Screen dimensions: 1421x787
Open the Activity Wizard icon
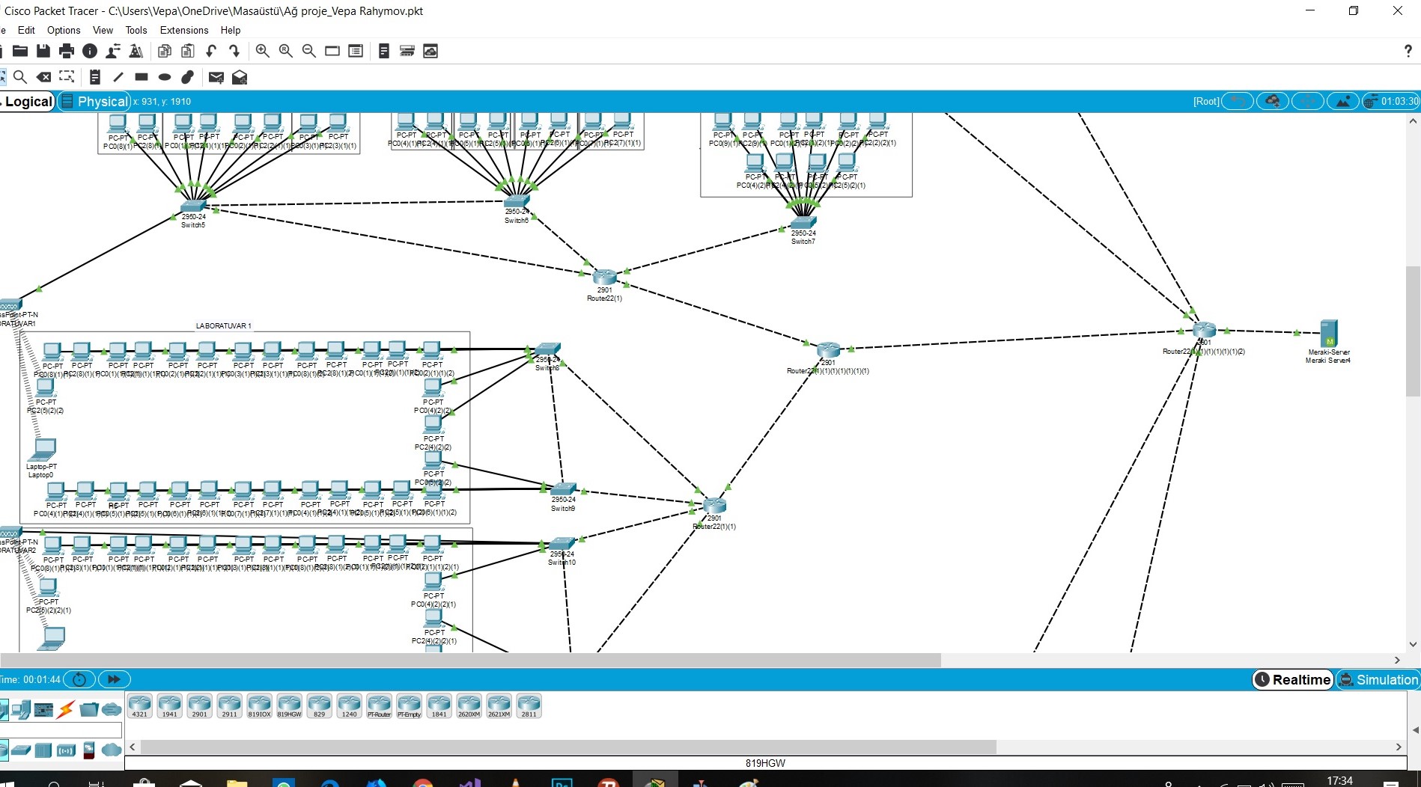pyautogui.click(x=113, y=51)
